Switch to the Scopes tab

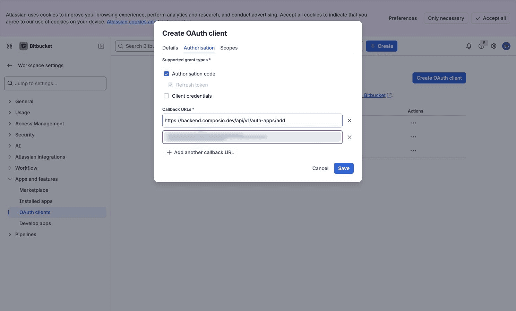tap(229, 48)
